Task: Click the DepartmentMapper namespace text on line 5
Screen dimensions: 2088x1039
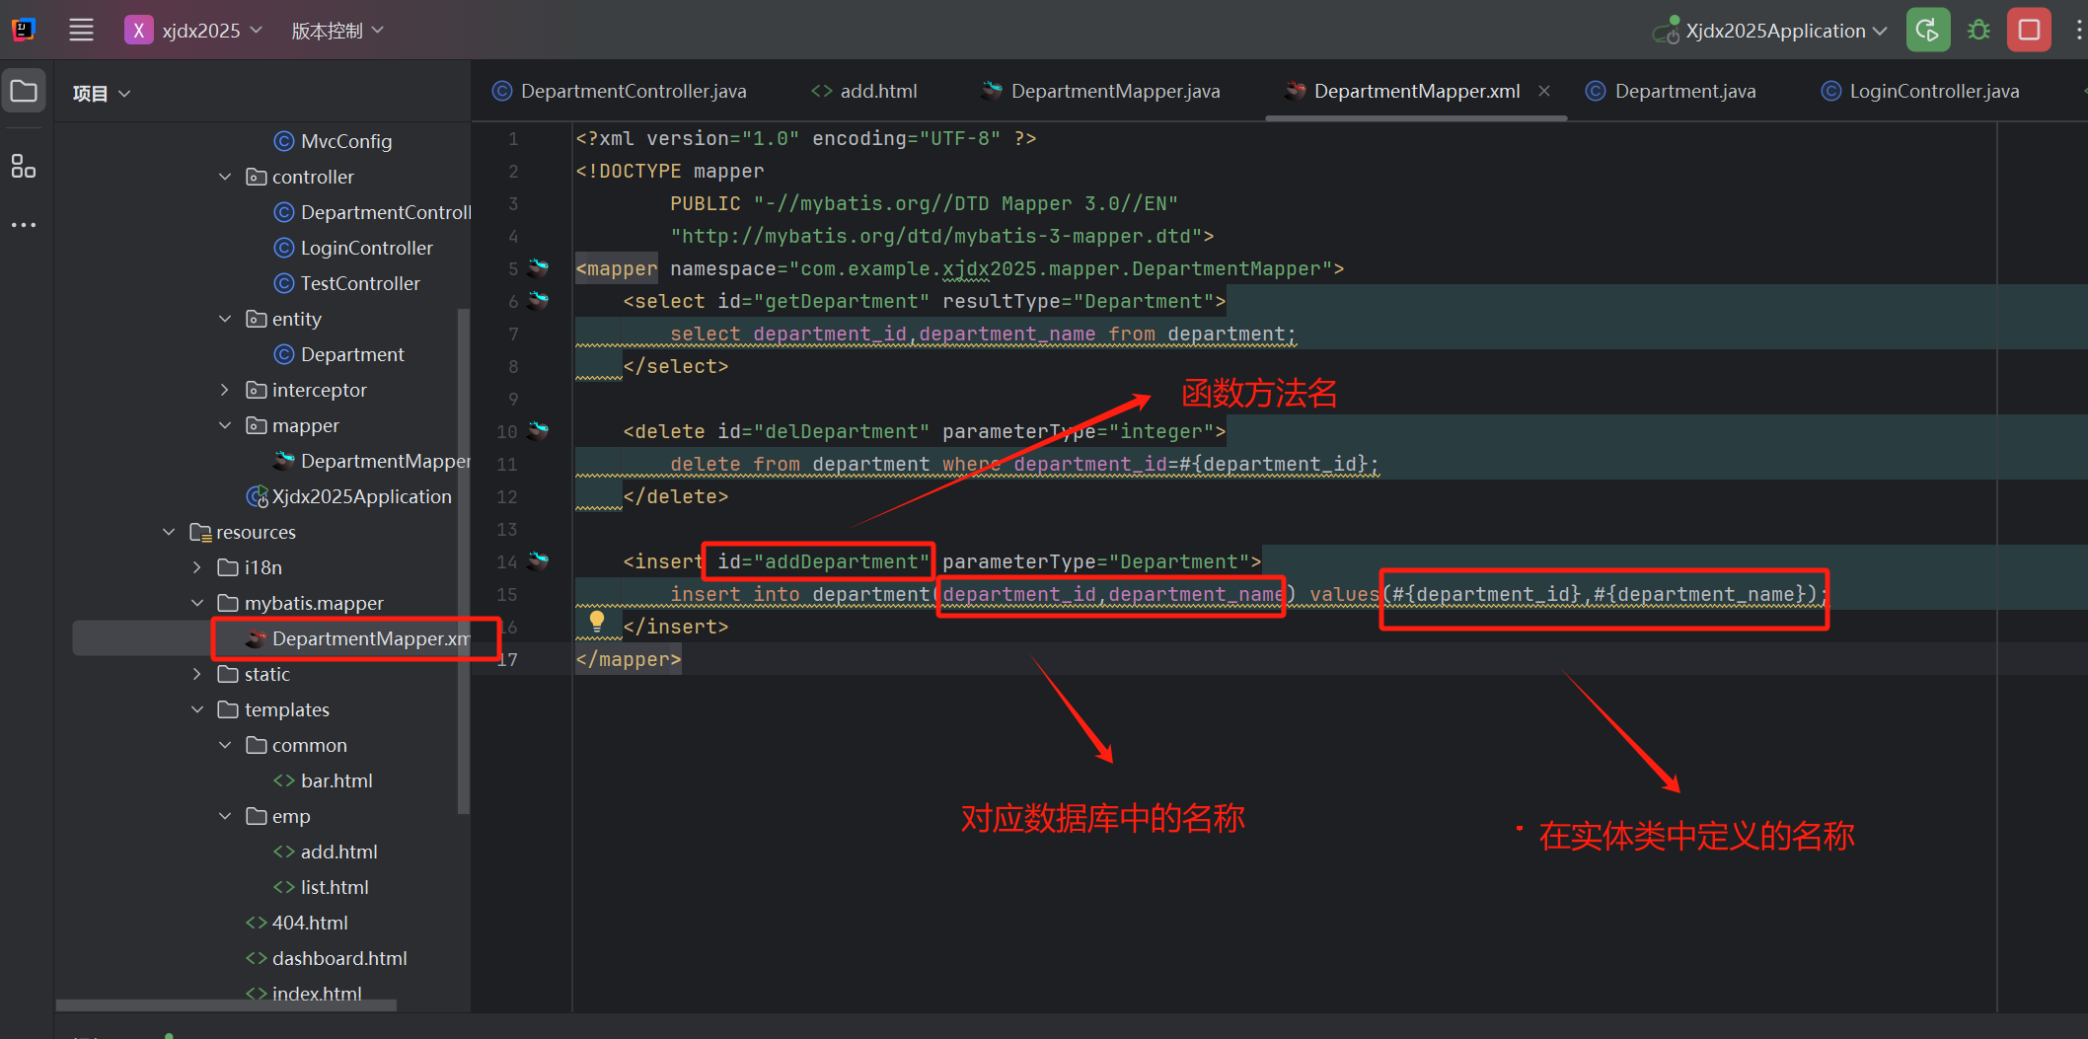Action: tap(1227, 268)
